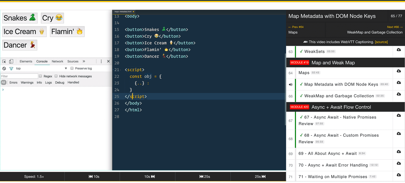Click the speaker now-playing icon
Image resolution: width=405 pixels, height=183 pixels.
coord(291,85)
